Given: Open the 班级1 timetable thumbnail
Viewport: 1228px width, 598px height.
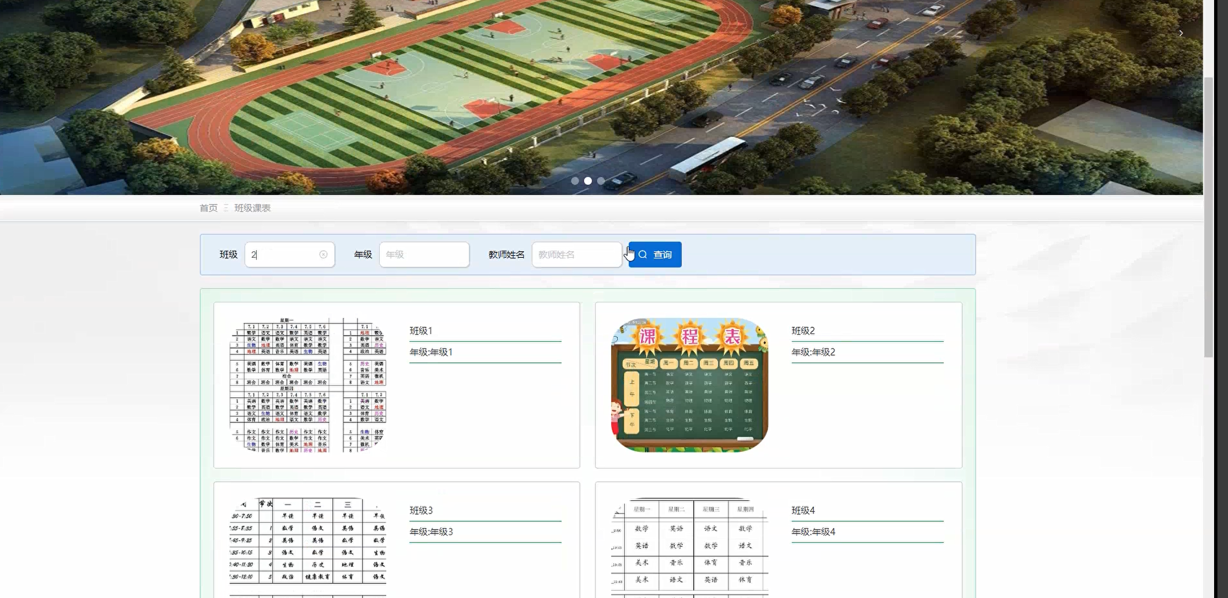Looking at the screenshot, I should pos(308,385).
